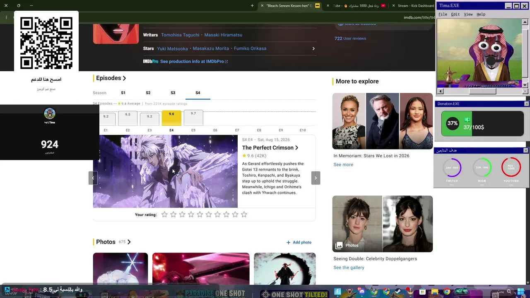Click the imdb.com address bar
This screenshot has width=530, height=298.
[x=419, y=17]
